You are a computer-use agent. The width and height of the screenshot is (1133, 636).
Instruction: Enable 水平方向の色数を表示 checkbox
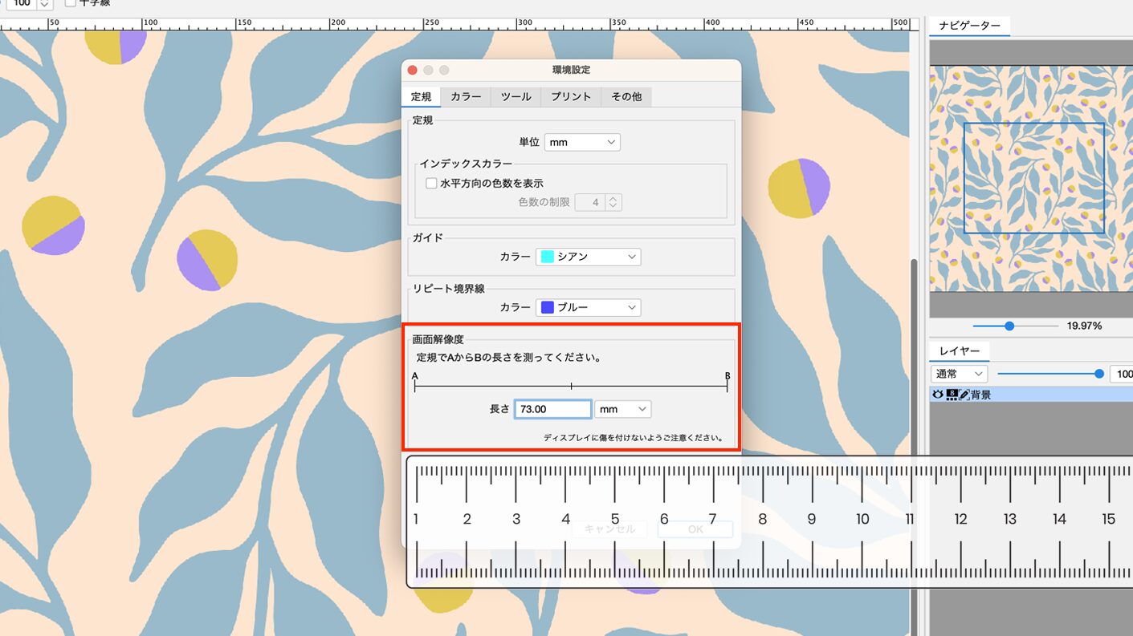(x=431, y=183)
